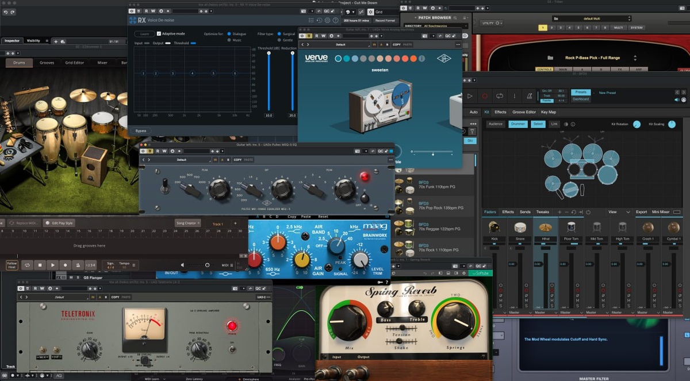Switch to the Grooves tab
The height and width of the screenshot is (381, 690).
click(x=47, y=63)
